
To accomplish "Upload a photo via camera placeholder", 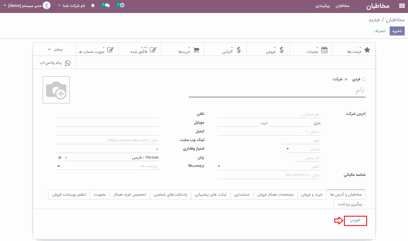I will tap(56, 90).
